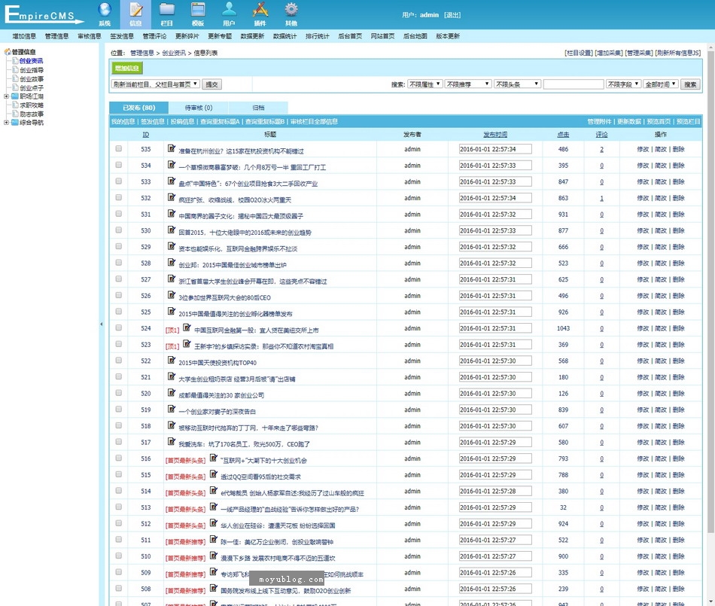Open the 栏目 folder icon in top navigation
This screenshot has width=715, height=606.
(167, 10)
